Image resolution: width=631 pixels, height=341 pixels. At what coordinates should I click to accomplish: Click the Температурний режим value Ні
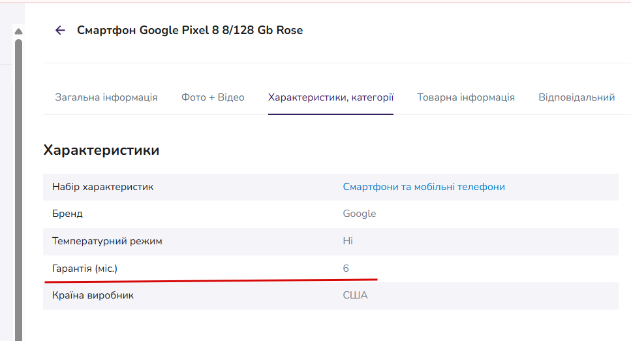coord(348,241)
